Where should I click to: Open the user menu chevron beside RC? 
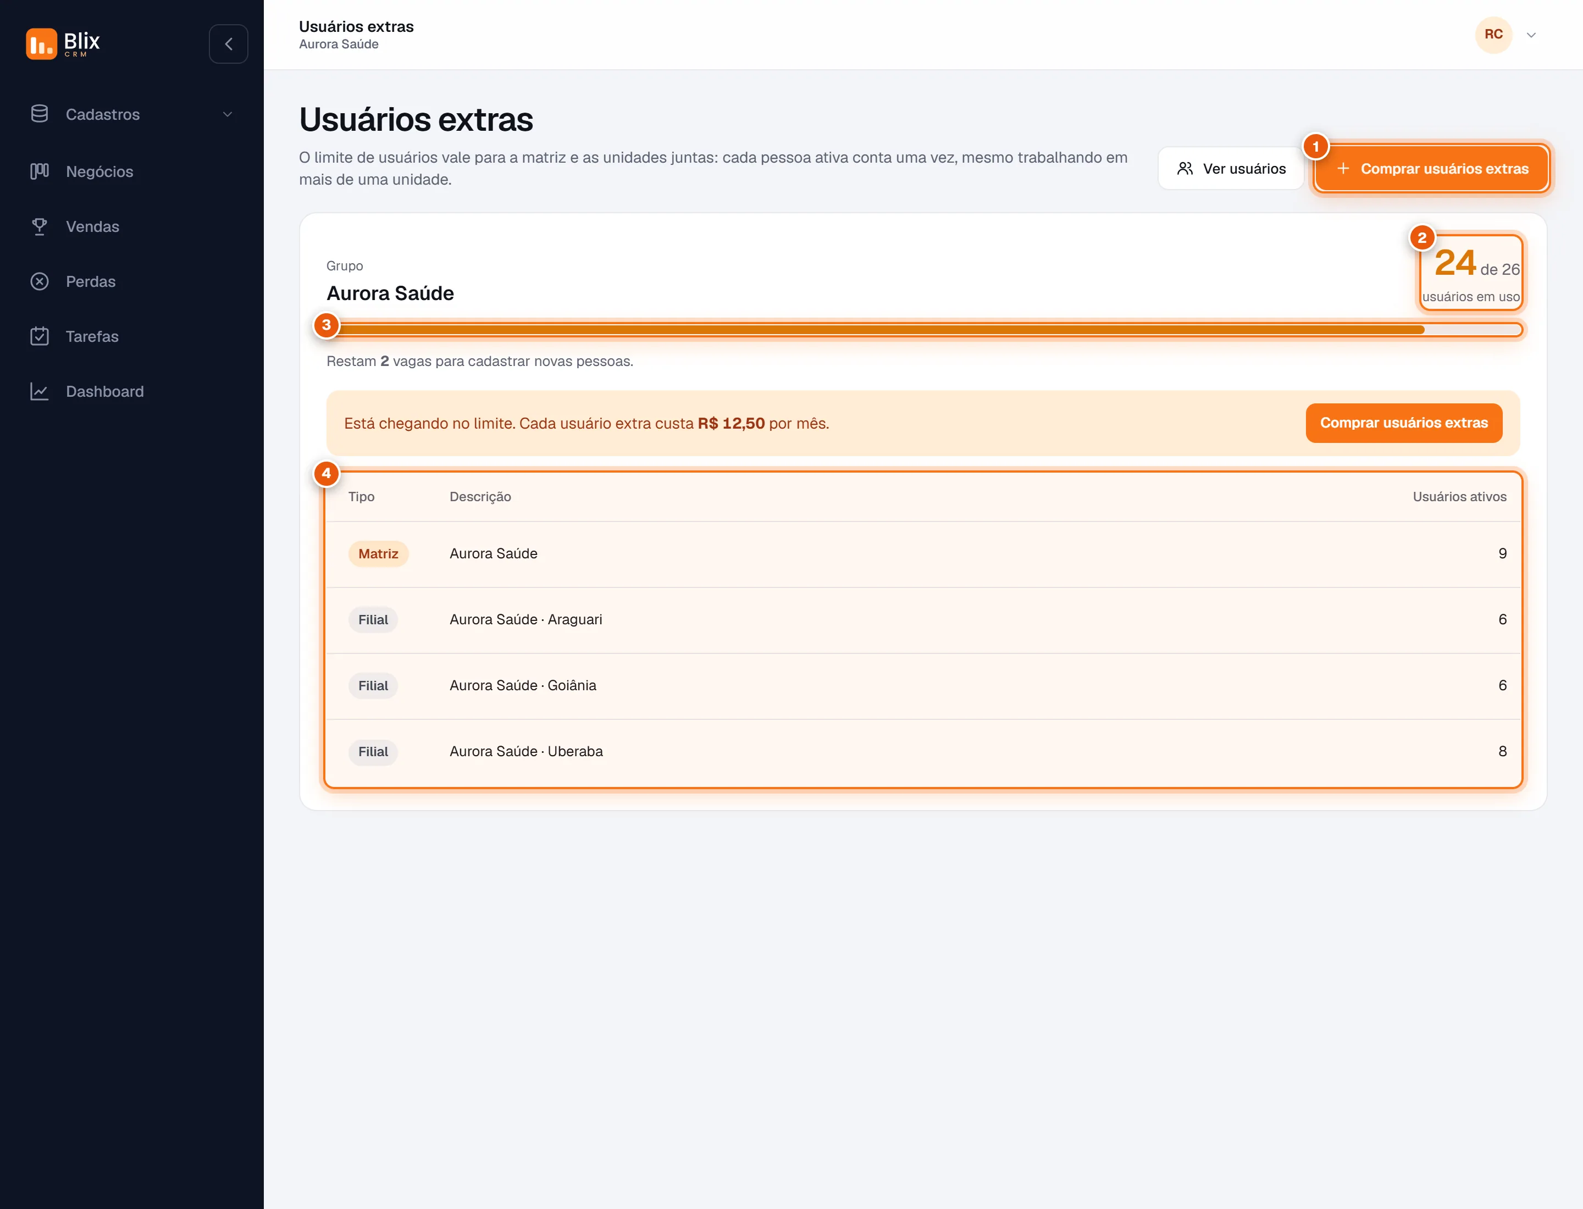point(1531,35)
